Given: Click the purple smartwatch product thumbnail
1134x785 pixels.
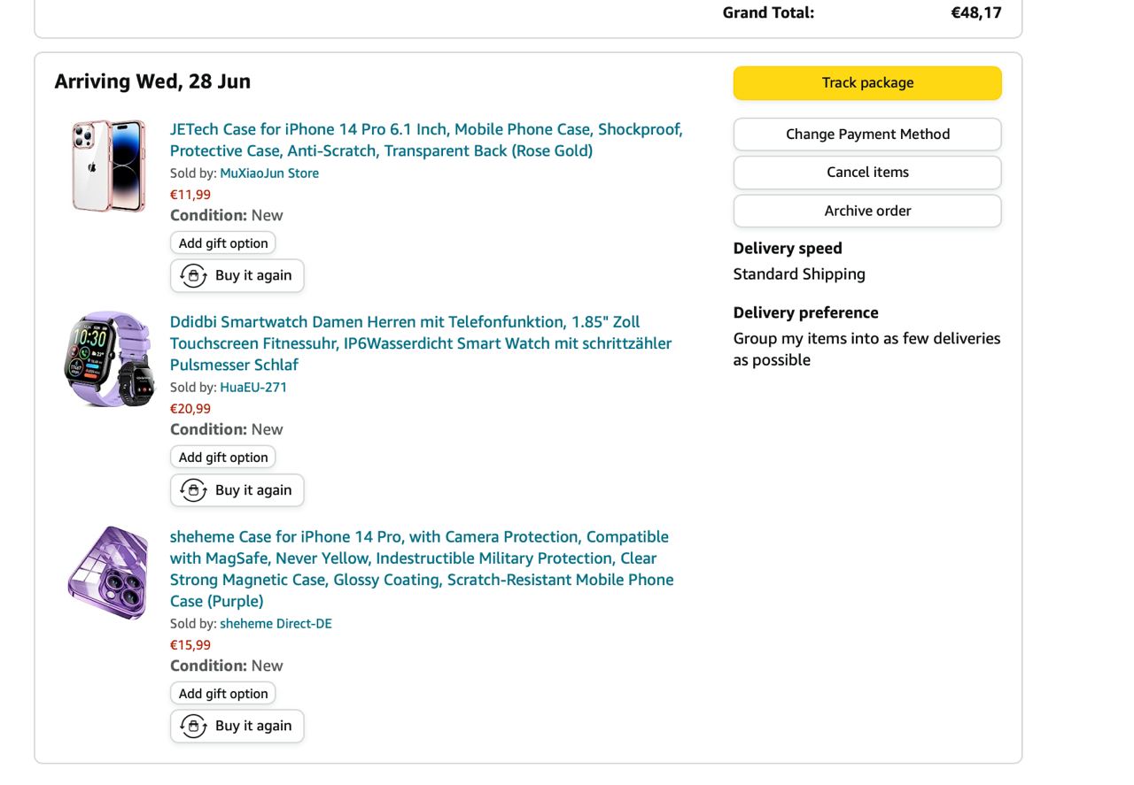Looking at the screenshot, I should pos(109,358).
